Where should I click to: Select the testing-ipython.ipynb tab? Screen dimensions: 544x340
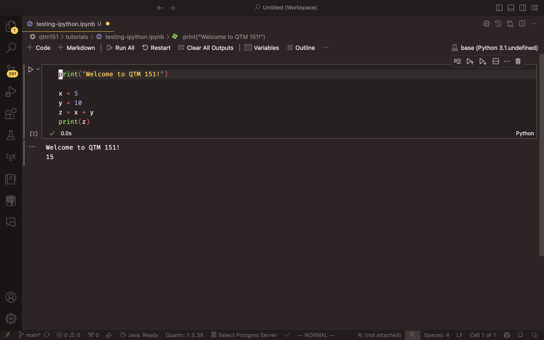tap(65, 24)
